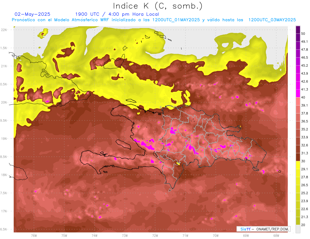Viewport: 310px width, 239px height.
Task: Click the 73W longitude label
Action: click(125, 236)
